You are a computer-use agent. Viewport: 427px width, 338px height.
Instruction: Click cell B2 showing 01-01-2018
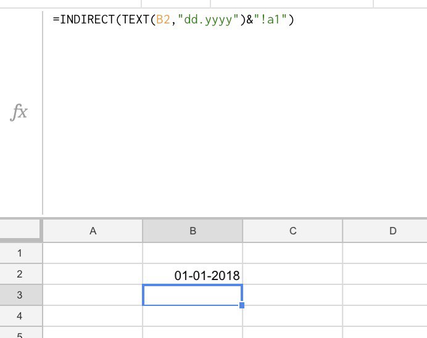coord(193,274)
